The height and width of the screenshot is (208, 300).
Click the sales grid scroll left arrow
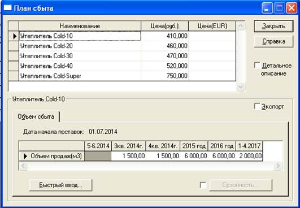[24, 166]
